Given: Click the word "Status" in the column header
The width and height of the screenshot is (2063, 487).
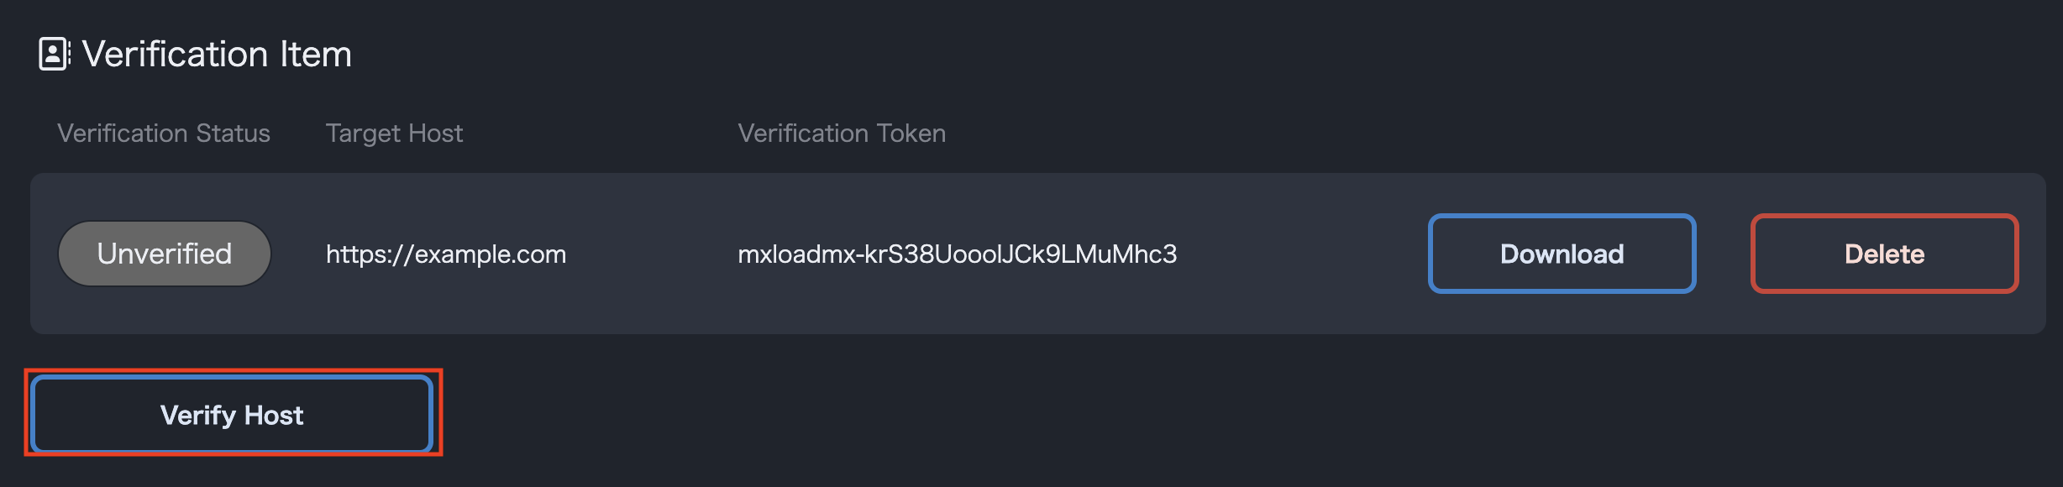Looking at the screenshot, I should (x=233, y=133).
